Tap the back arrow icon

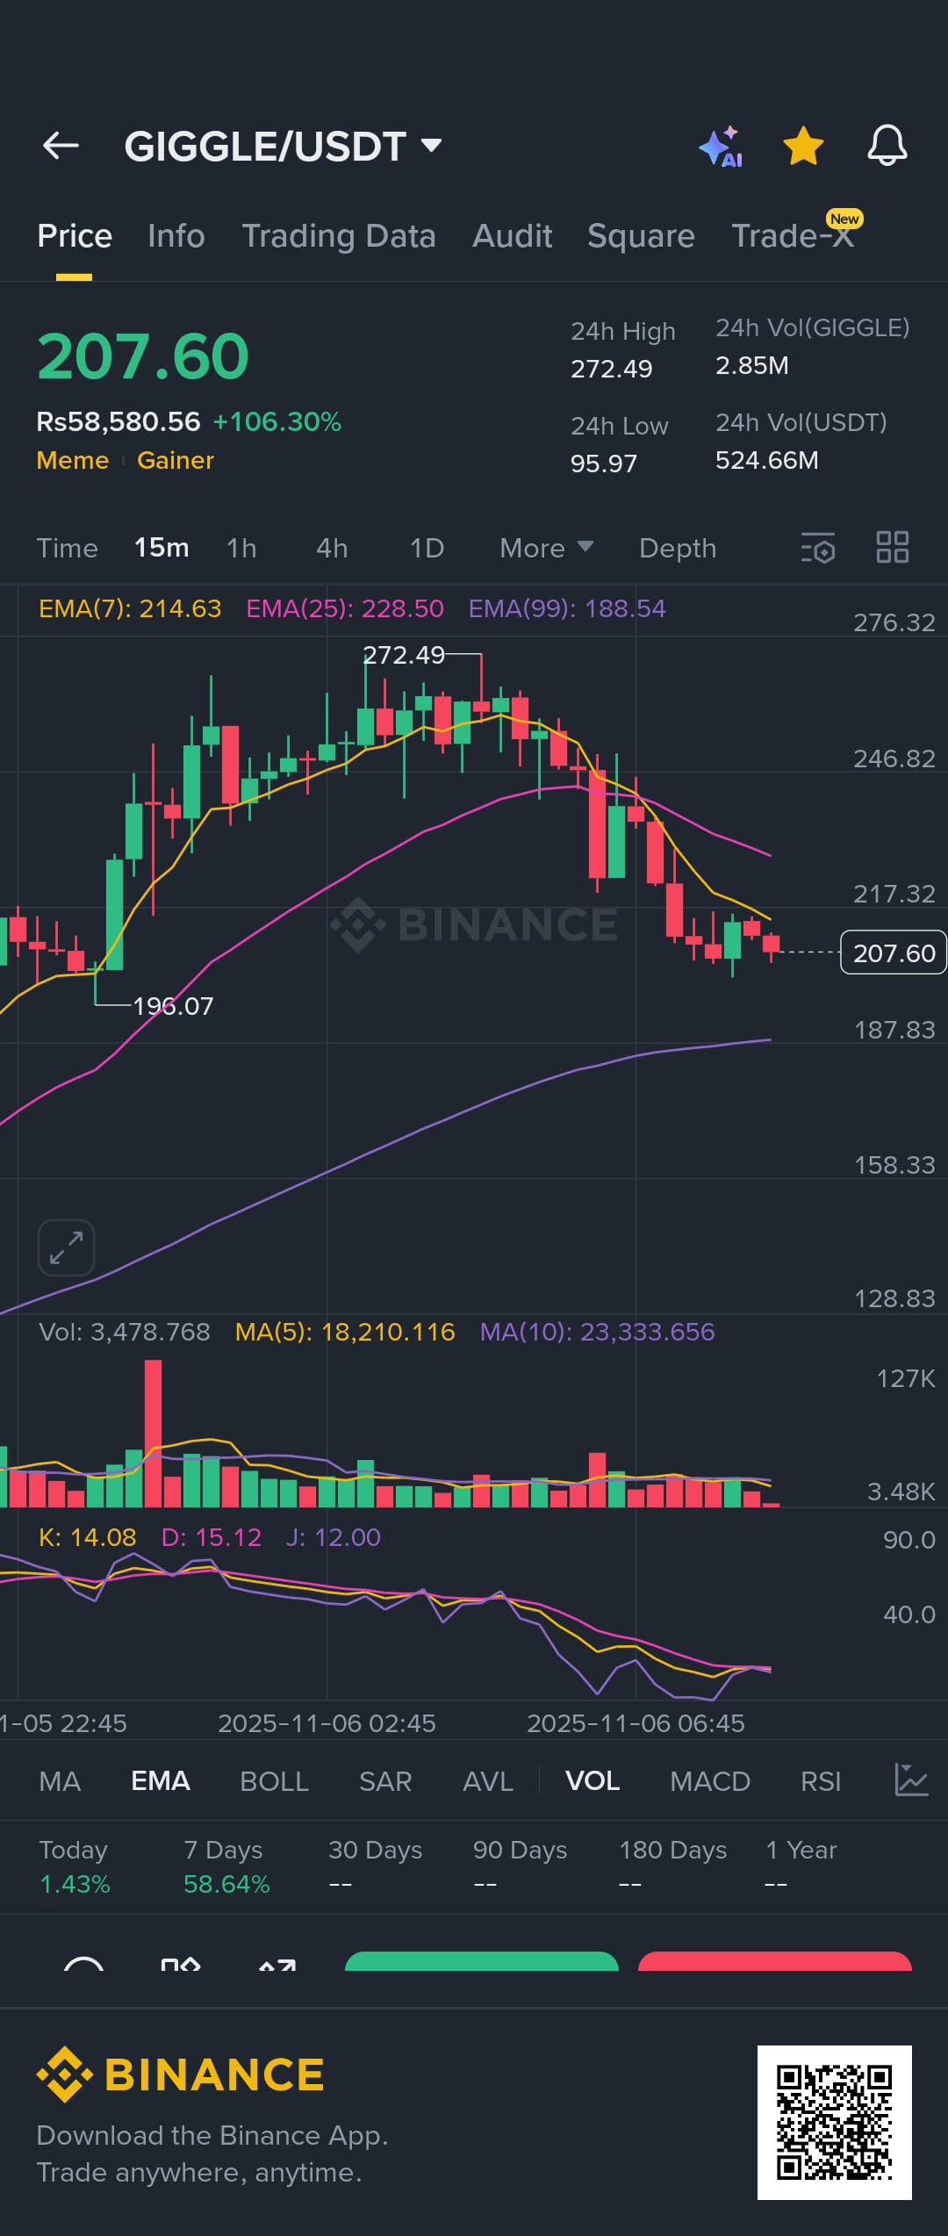pyautogui.click(x=61, y=146)
